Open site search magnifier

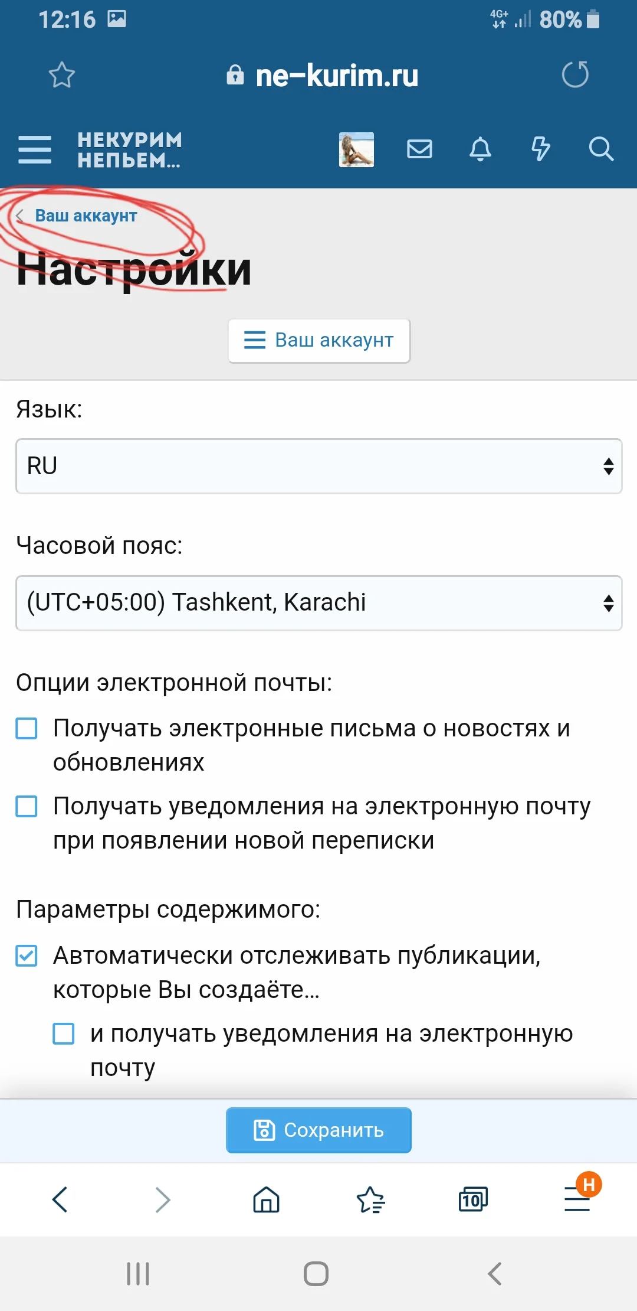(601, 149)
